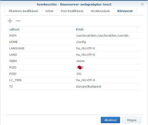Viewport: 148px width, 125px height.
Task: Apply changes with Alkalmaz button
Action: (110, 120)
